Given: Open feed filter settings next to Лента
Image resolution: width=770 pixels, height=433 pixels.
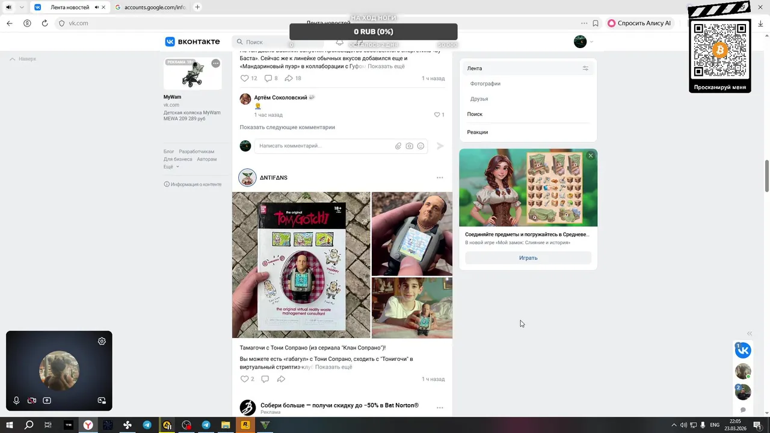Looking at the screenshot, I should (x=585, y=69).
